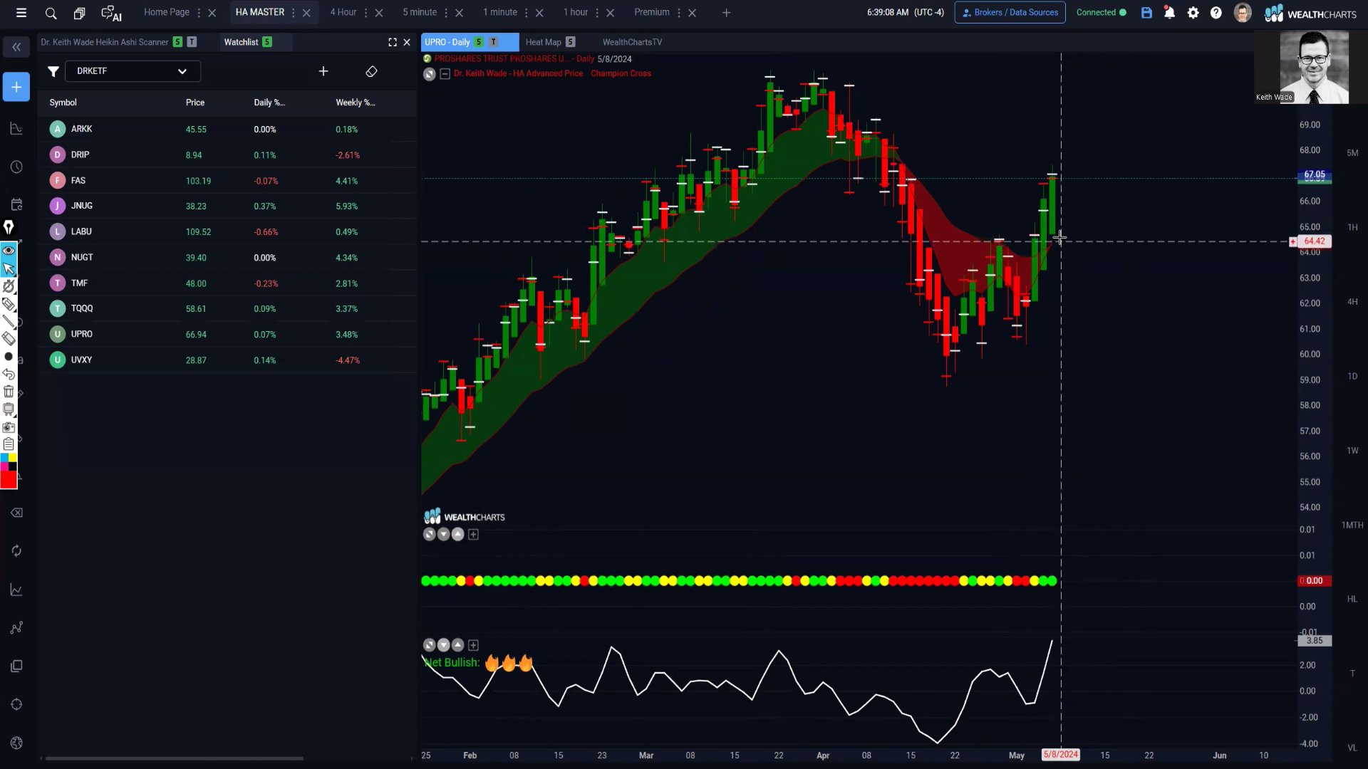Open the calendar refresh icon in sidebar
This screenshot has height=769, width=1368.
click(16, 204)
